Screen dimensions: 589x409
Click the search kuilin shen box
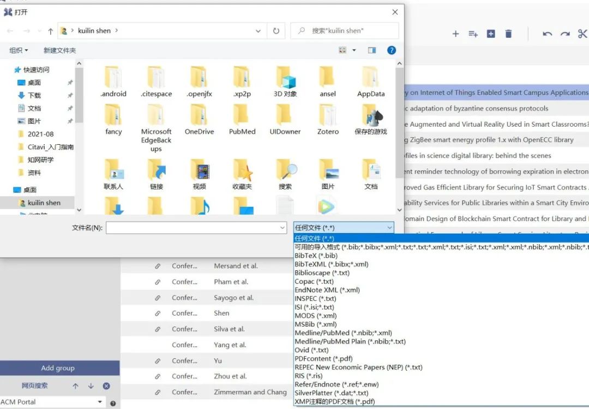click(345, 31)
